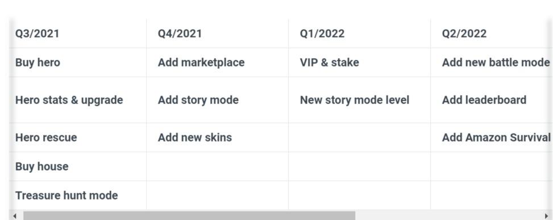
Task: Select the Q1/2022 column header
Action: coord(359,34)
